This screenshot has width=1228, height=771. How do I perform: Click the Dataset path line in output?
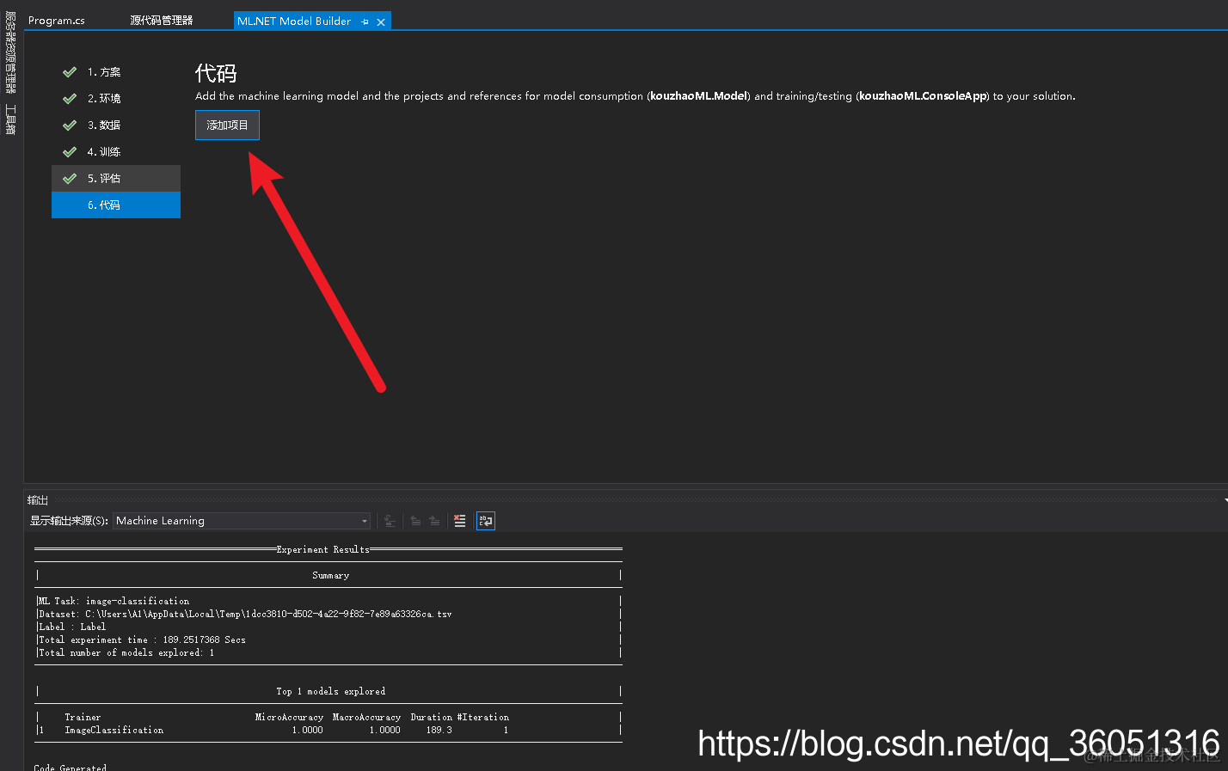pyautogui.click(x=244, y=614)
